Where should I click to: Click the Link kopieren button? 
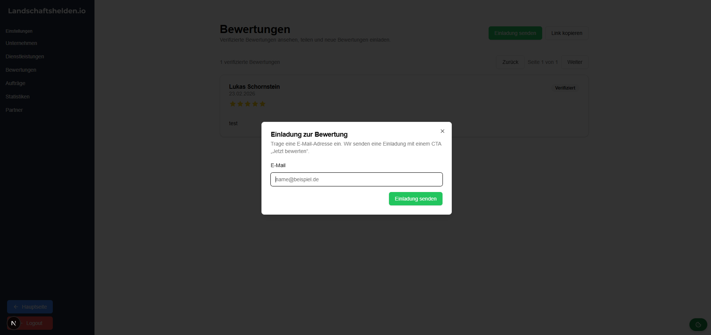[x=567, y=33]
